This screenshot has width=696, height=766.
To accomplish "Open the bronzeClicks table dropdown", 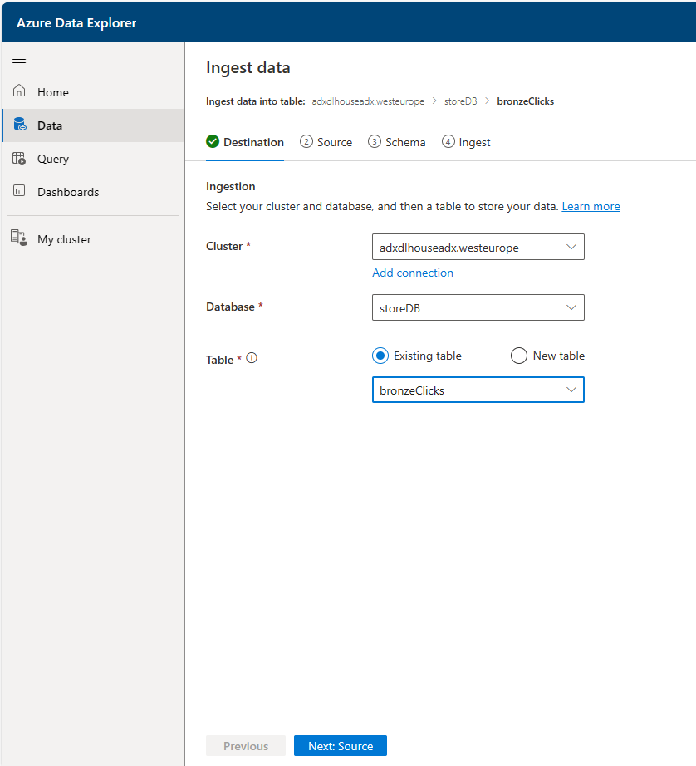I will coord(478,390).
